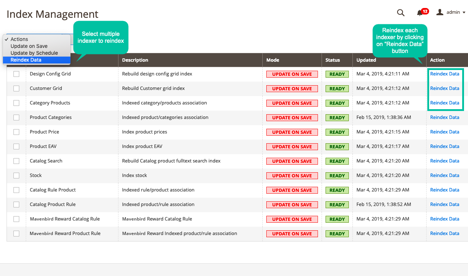
Task: Tick the Catalog Search checkbox
Action: coord(16,161)
